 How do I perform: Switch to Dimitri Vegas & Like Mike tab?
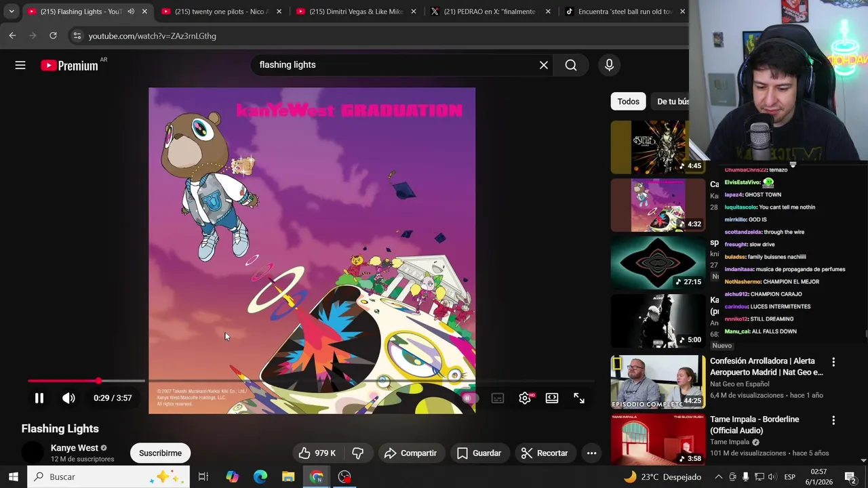pos(356,12)
